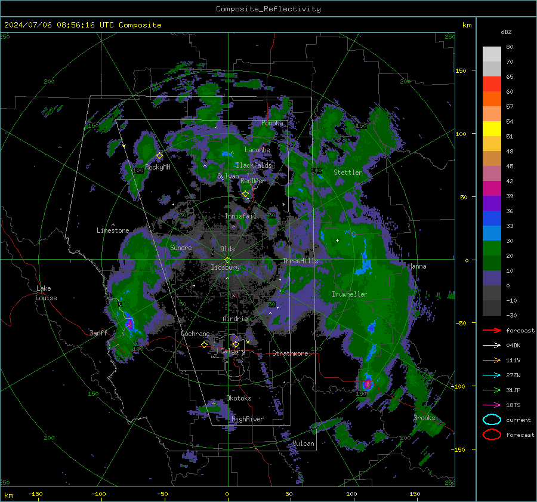Click the yellow radar marker at Didsbury

coord(228,260)
